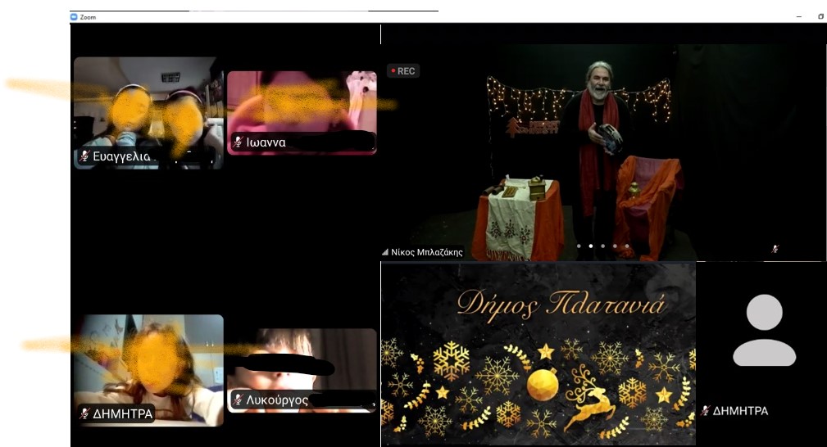
Task: Click the muted mic icon beside Λυκούργος
Action: point(238,400)
